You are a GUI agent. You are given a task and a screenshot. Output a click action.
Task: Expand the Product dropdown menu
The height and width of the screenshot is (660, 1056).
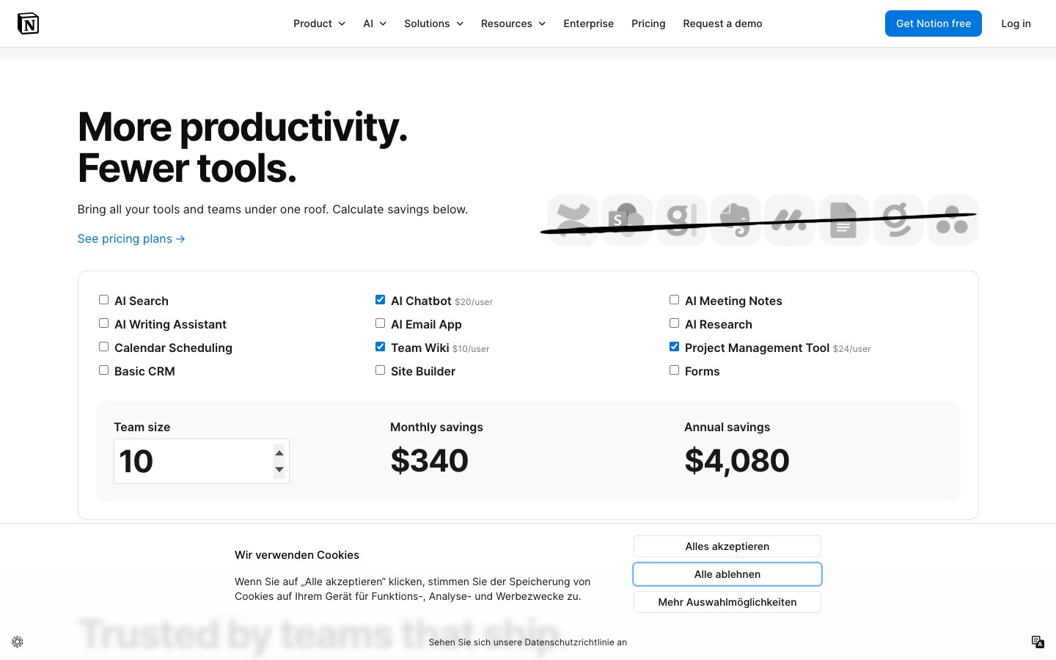(319, 23)
